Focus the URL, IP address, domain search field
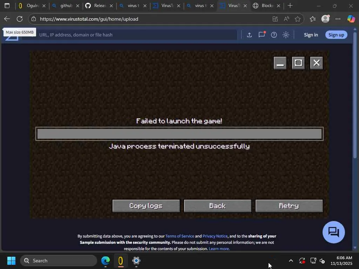The height and width of the screenshot is (269, 359). (137, 35)
